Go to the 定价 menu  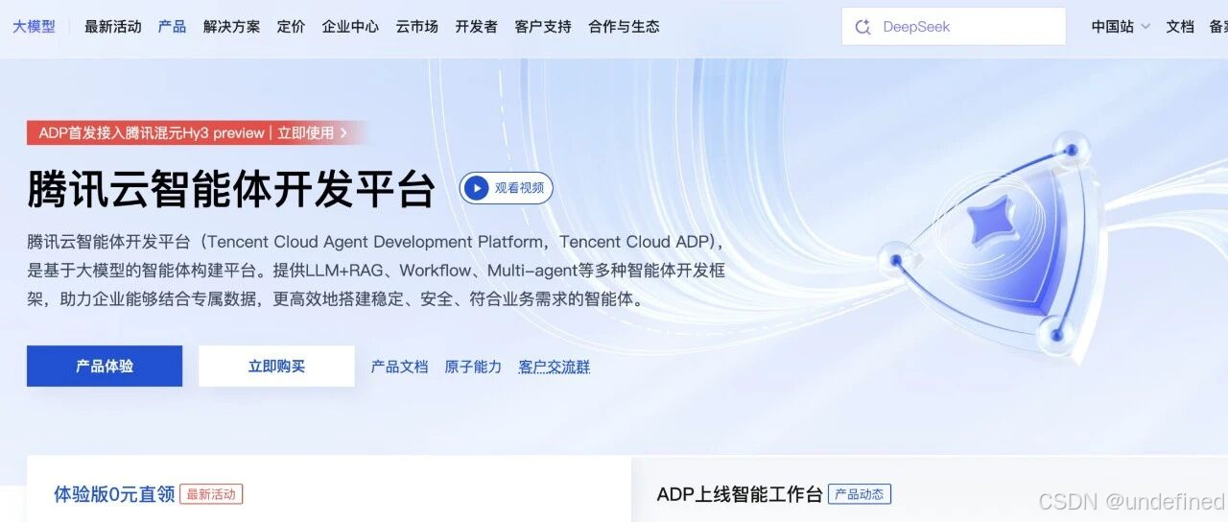[x=291, y=27]
